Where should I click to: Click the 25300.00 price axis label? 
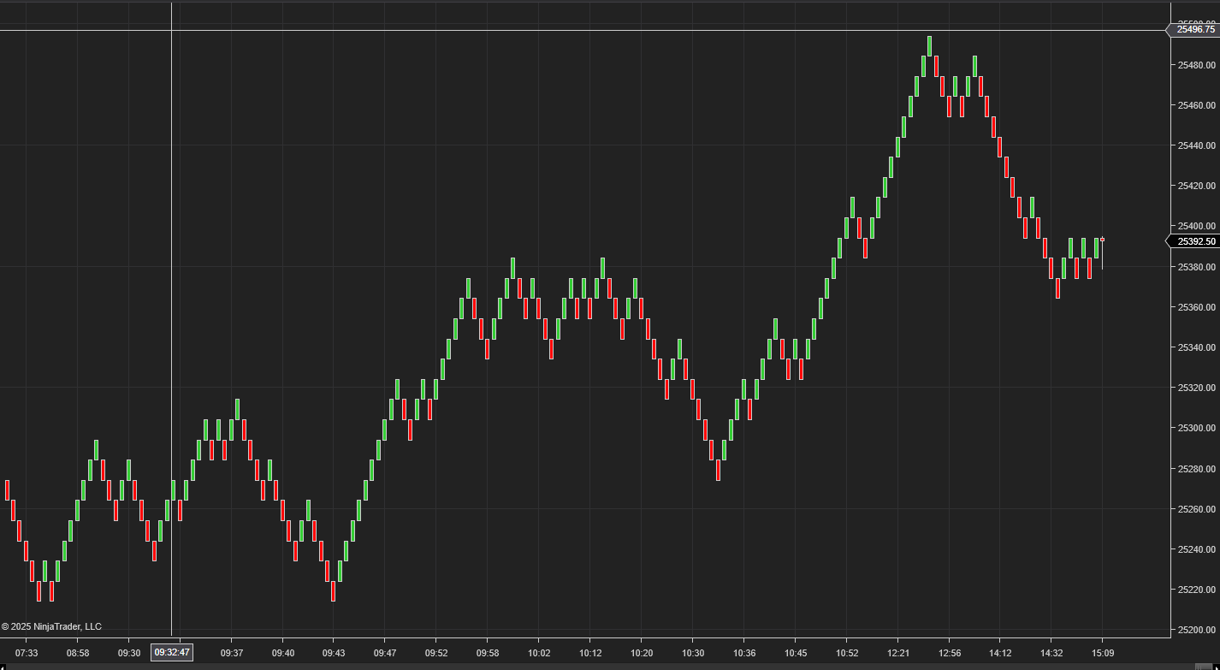(x=1196, y=428)
